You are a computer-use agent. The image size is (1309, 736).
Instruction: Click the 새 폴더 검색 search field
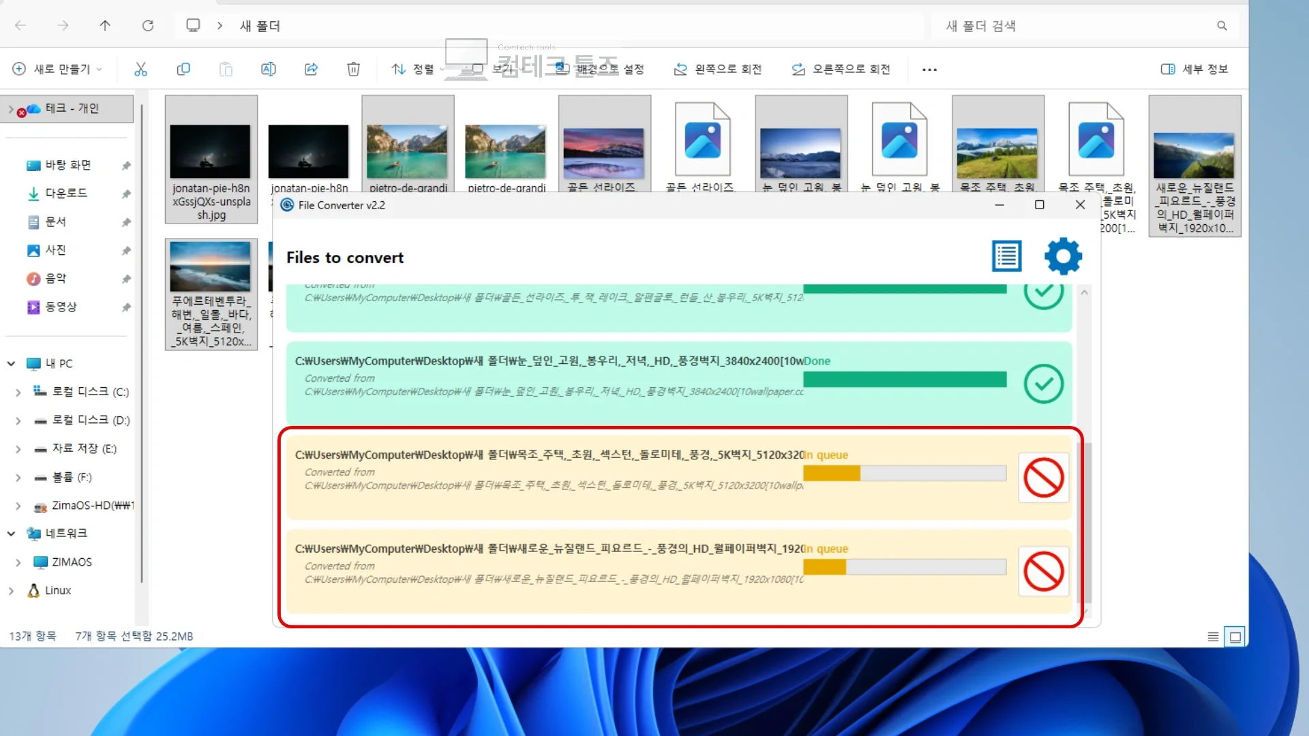(1084, 26)
